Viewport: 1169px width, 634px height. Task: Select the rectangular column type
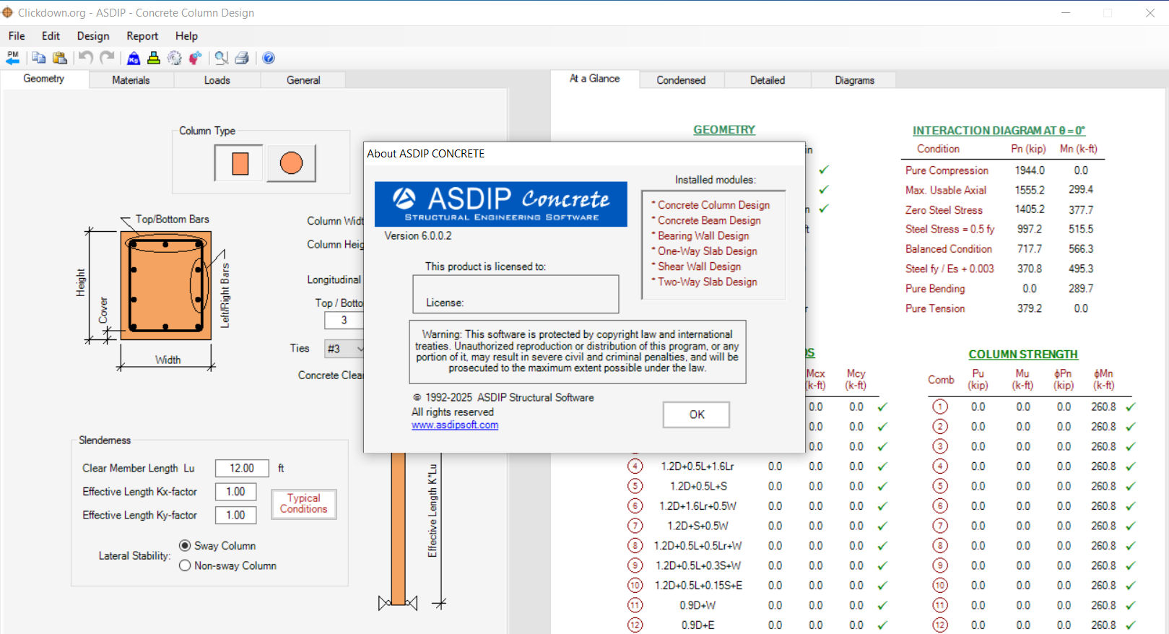tap(240, 163)
